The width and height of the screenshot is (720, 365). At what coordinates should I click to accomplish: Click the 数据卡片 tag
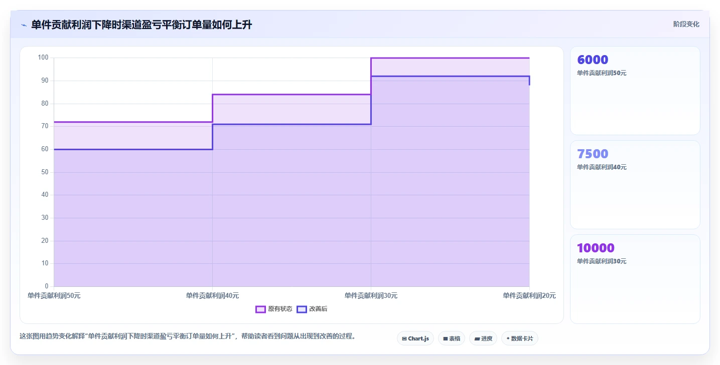(520, 338)
